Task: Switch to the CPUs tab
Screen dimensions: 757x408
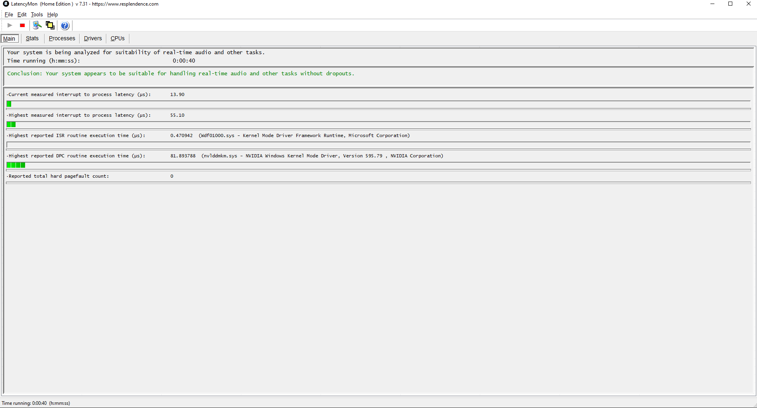Action: (117, 39)
